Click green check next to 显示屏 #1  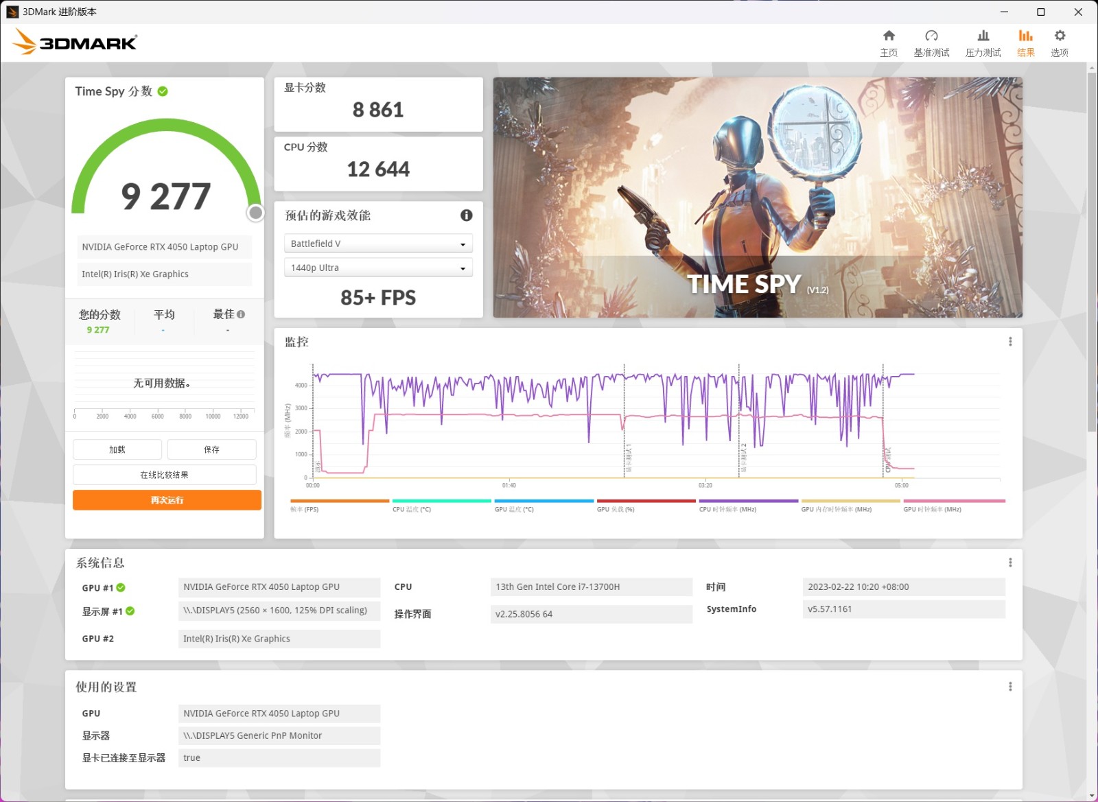coord(130,611)
